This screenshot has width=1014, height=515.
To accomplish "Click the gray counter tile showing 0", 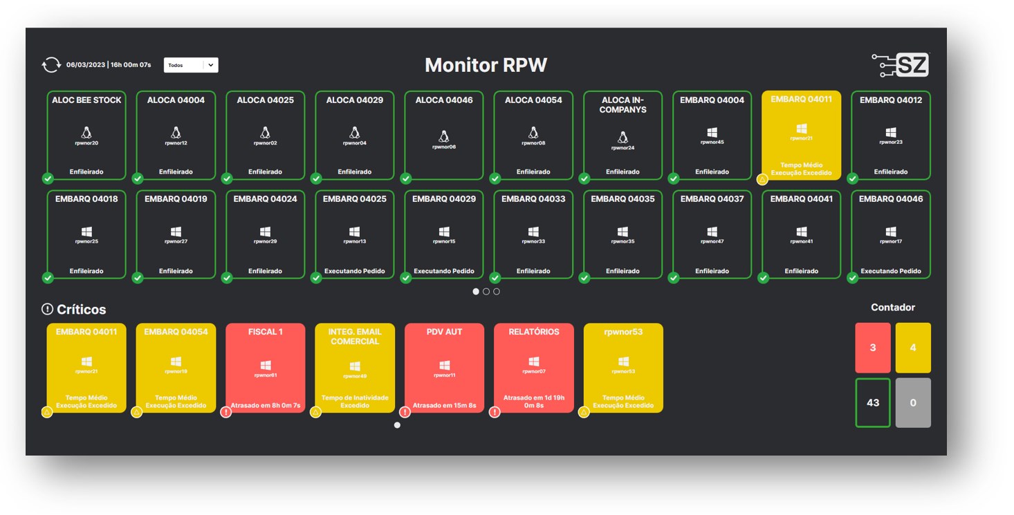I will coord(913,402).
